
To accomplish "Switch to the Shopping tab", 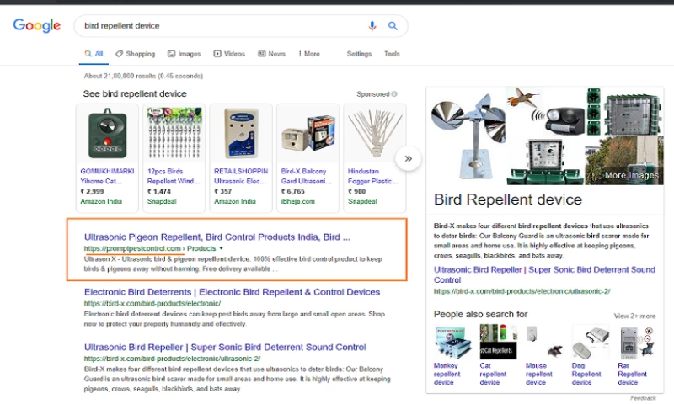I will click(135, 54).
